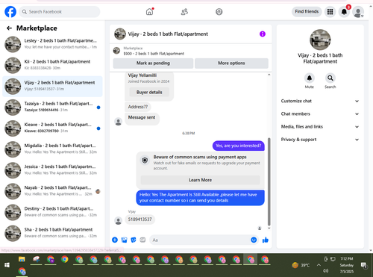Click the chat scrollbar thumb
373x277 pixels.
(x=269, y=181)
